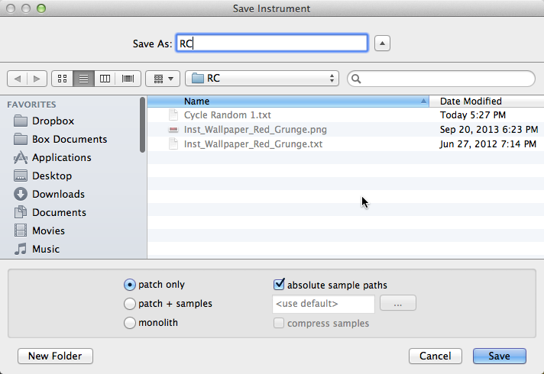This screenshot has height=374, width=544.
Task: Go forward to the next folder
Action: [37, 79]
